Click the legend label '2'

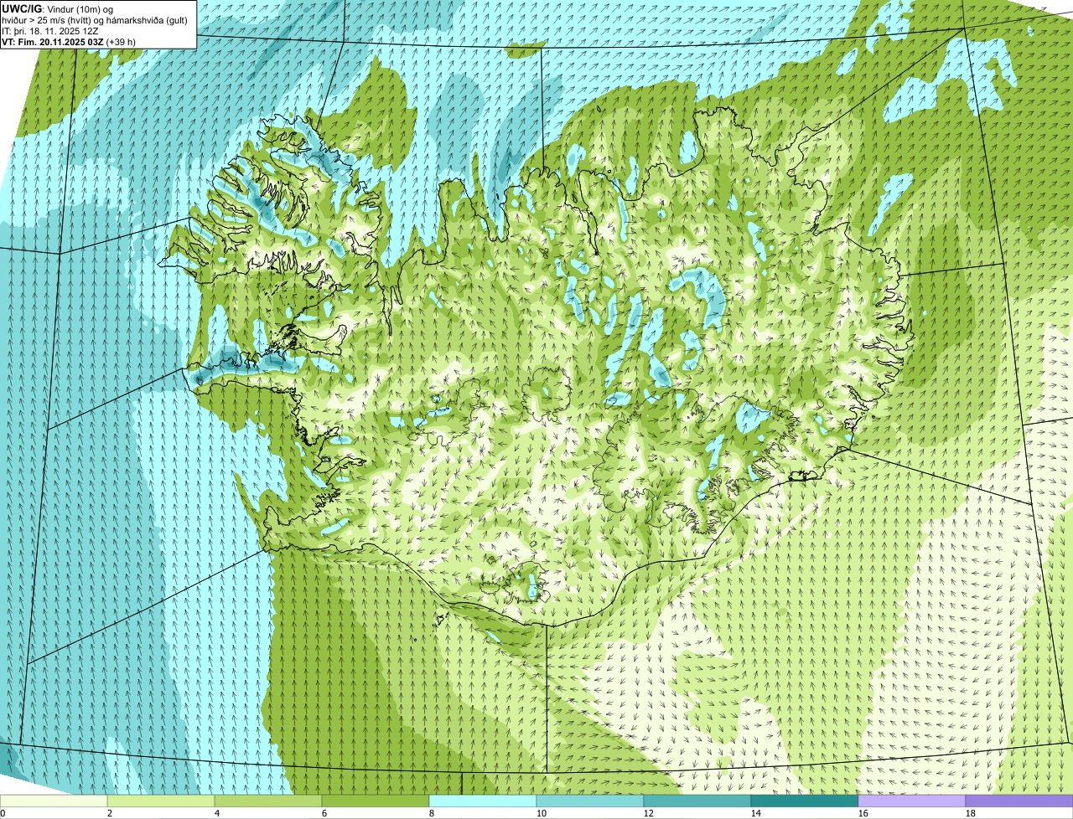point(110,813)
